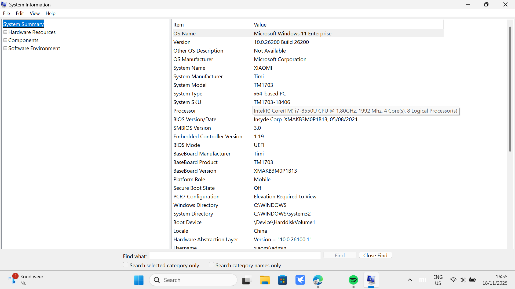Expand the Hardware Resources node
This screenshot has width=515, height=289.
tap(5, 32)
